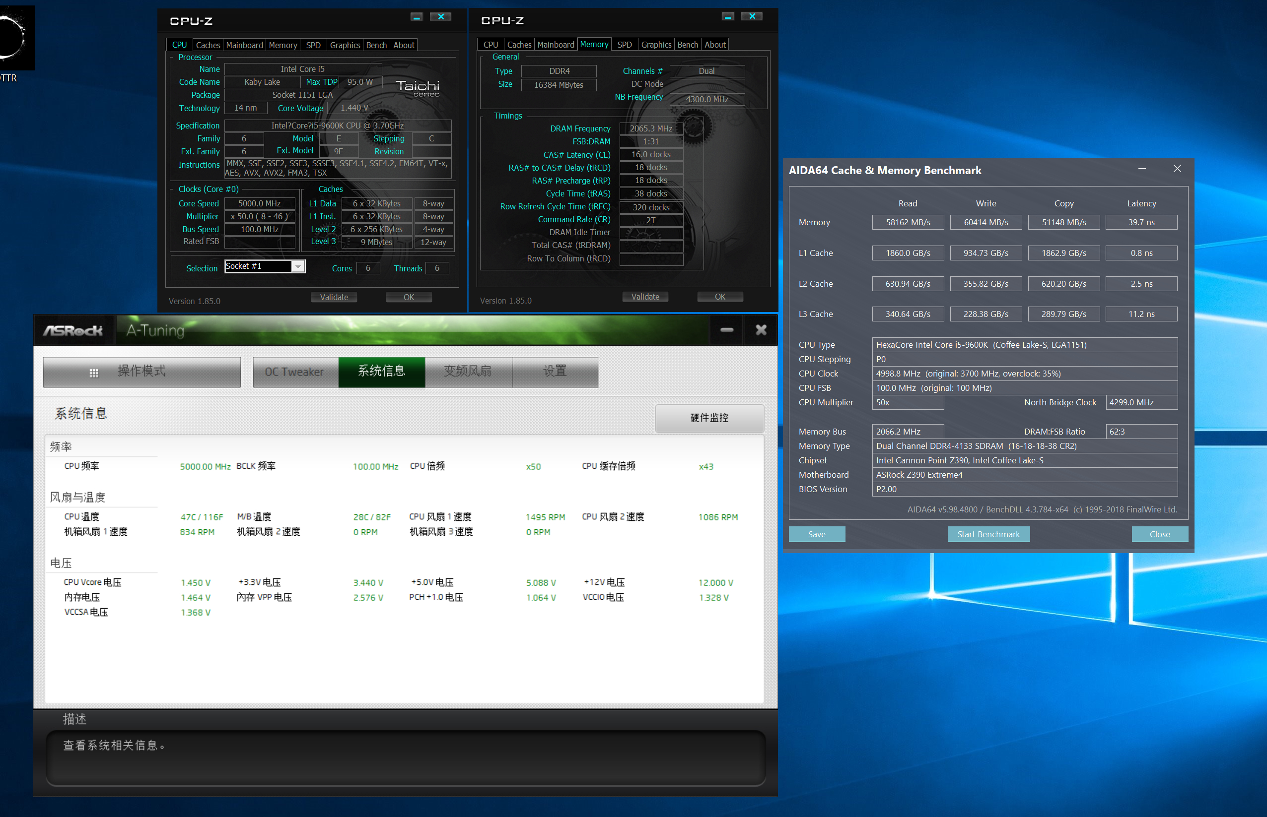Click the Memory Latency value 39.7 ns

[1142, 222]
